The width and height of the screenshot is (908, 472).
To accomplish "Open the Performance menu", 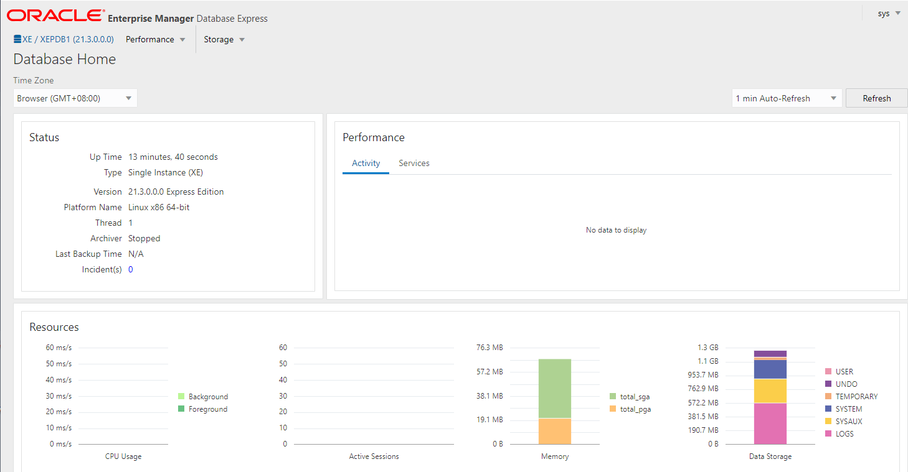I will (156, 39).
